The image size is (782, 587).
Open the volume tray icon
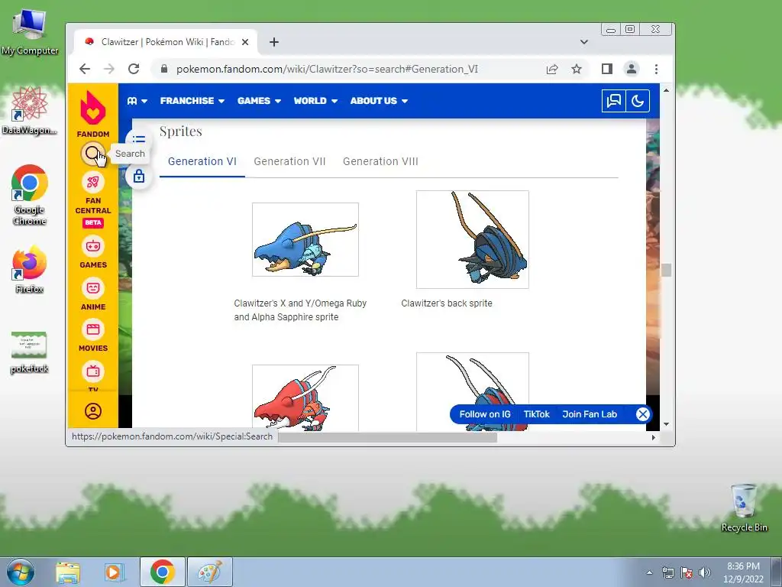pyautogui.click(x=705, y=572)
